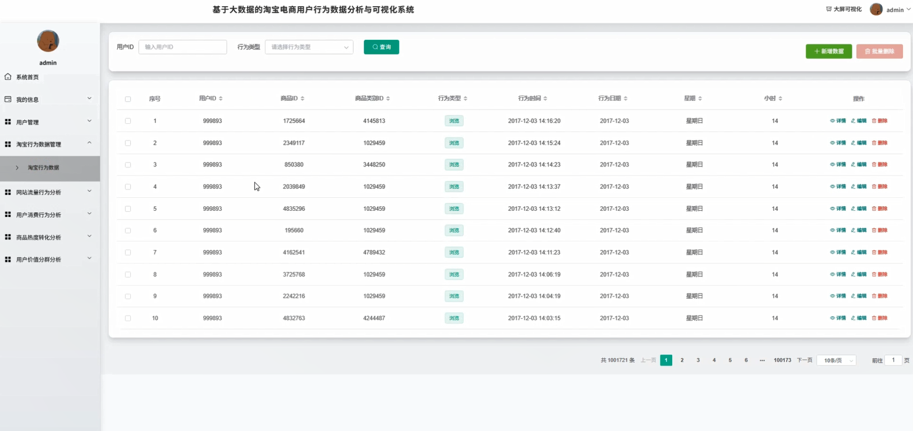The width and height of the screenshot is (913, 431).
Task: Check the checkbox for row 9
Action: click(x=128, y=296)
